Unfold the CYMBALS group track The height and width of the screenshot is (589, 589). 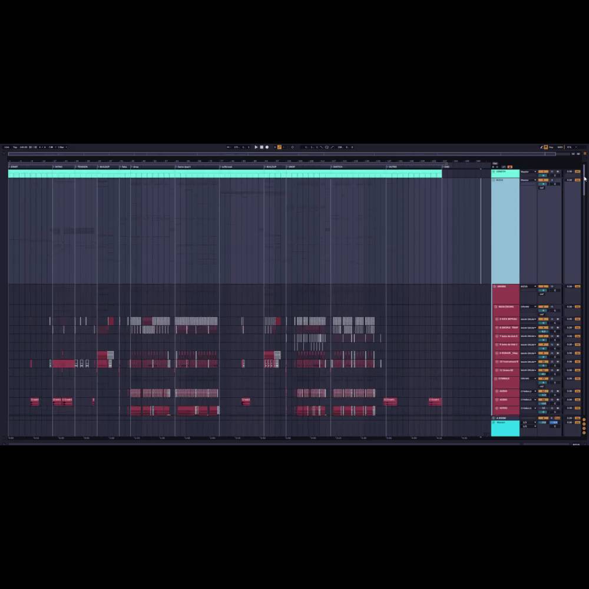point(496,379)
